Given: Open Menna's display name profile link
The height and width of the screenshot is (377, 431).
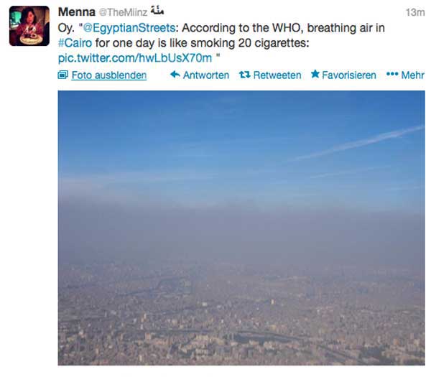Looking at the screenshot, I should pyautogui.click(x=77, y=12).
